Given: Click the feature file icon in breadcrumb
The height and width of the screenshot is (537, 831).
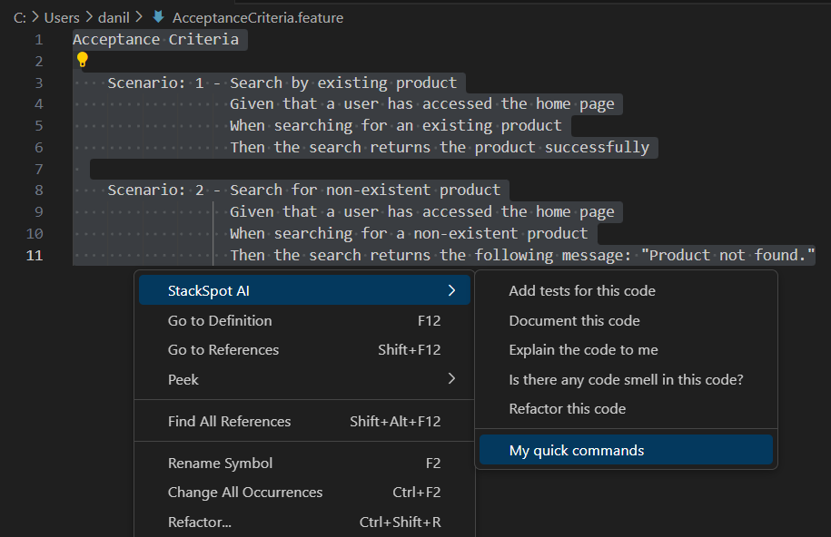Looking at the screenshot, I should click(x=158, y=17).
